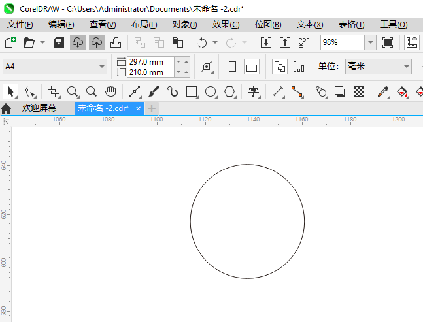Select the Artistic Media brush tool
The width and height of the screenshot is (423, 322).
click(x=154, y=91)
